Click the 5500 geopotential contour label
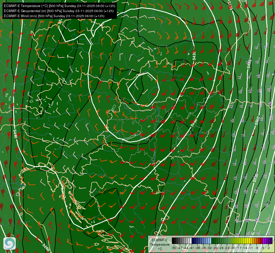Image resolution: width=275 pixels, height=253 pixels. coord(257,121)
